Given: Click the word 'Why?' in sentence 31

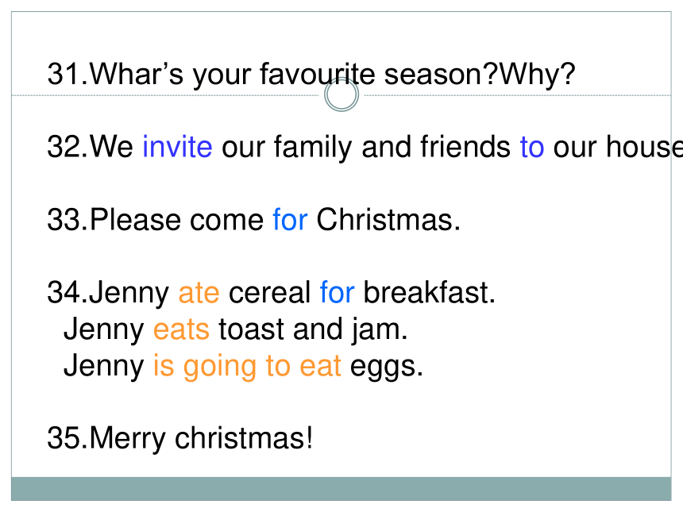Looking at the screenshot, I should click(538, 74).
